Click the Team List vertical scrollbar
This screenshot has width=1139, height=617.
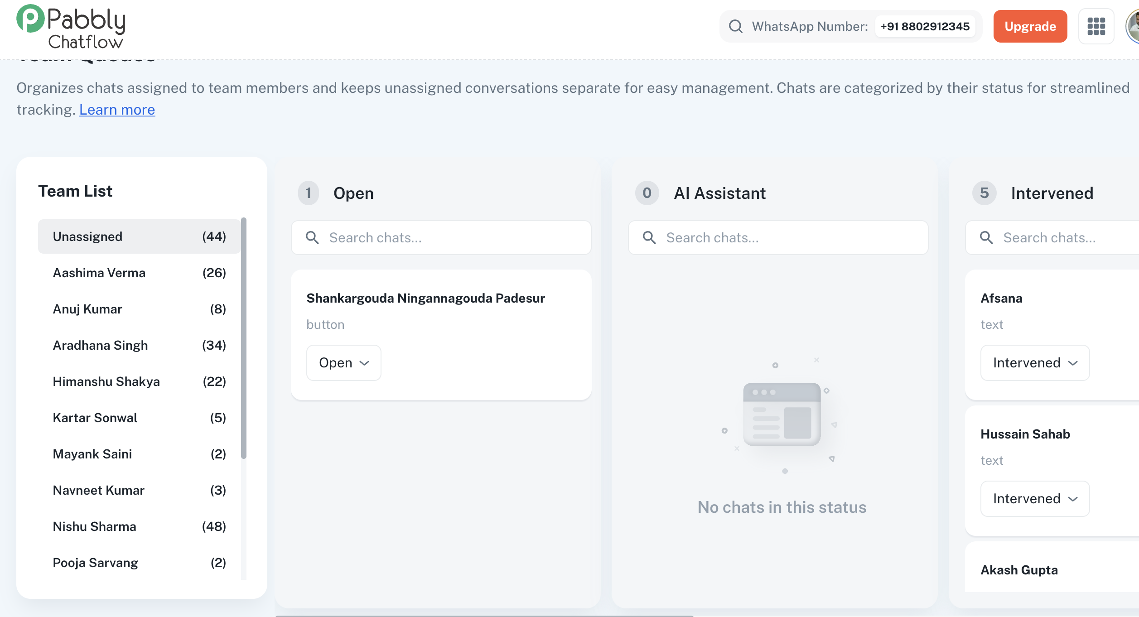[244, 337]
